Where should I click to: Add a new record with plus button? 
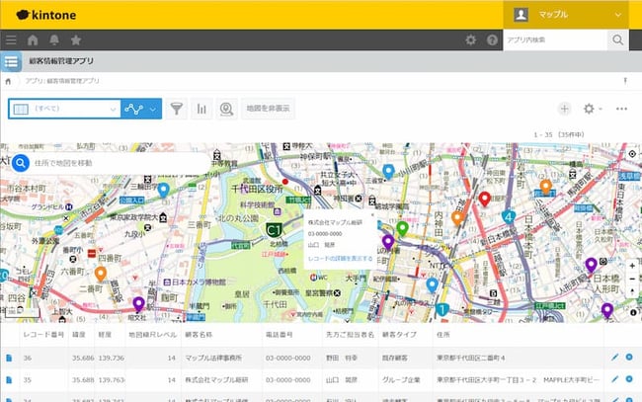point(564,109)
